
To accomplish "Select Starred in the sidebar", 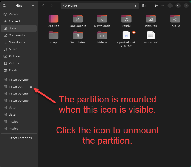I will tap(14, 21).
